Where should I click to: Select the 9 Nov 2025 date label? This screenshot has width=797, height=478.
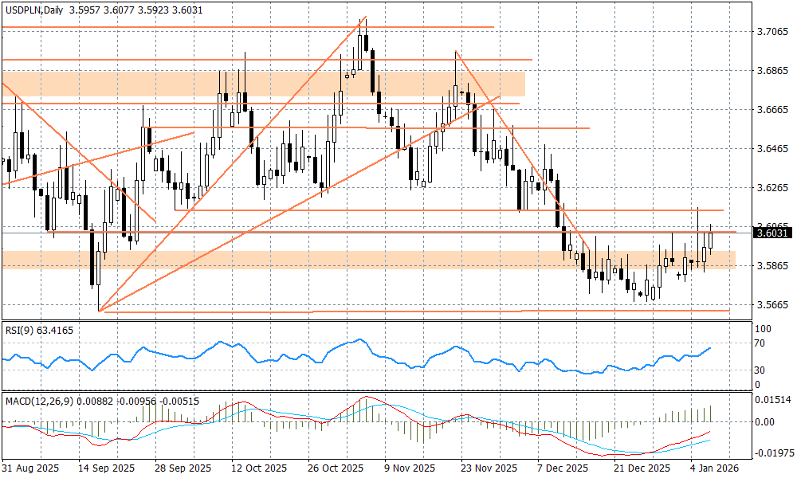coord(410,468)
